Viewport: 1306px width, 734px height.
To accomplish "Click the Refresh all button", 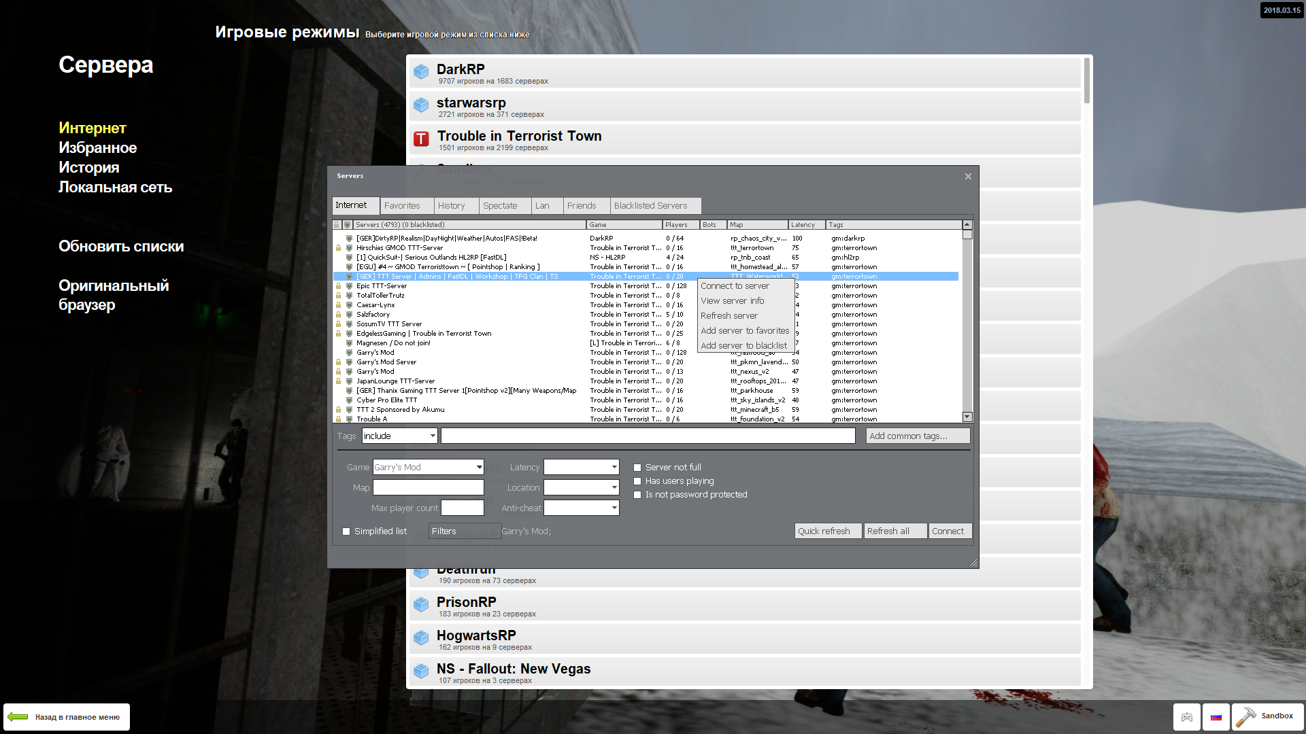I will click(x=895, y=531).
